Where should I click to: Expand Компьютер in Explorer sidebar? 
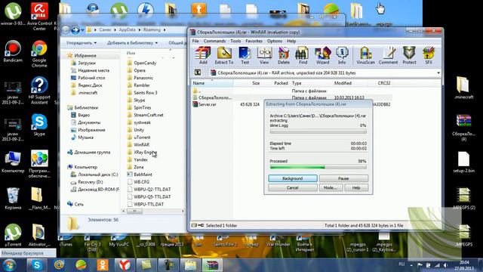85,167
